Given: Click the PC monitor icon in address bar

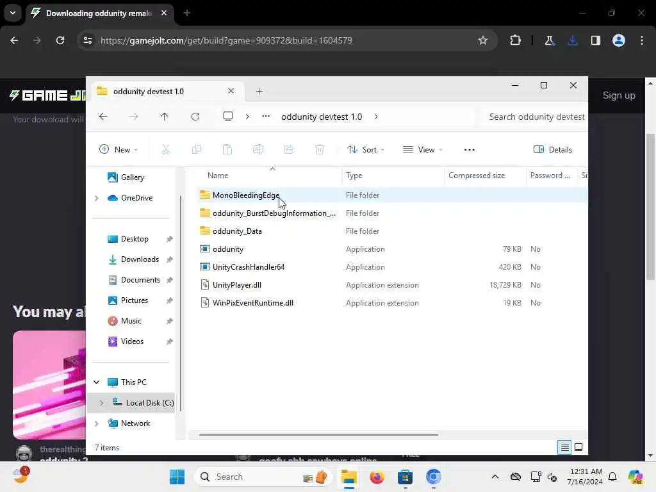Looking at the screenshot, I should pos(228,117).
